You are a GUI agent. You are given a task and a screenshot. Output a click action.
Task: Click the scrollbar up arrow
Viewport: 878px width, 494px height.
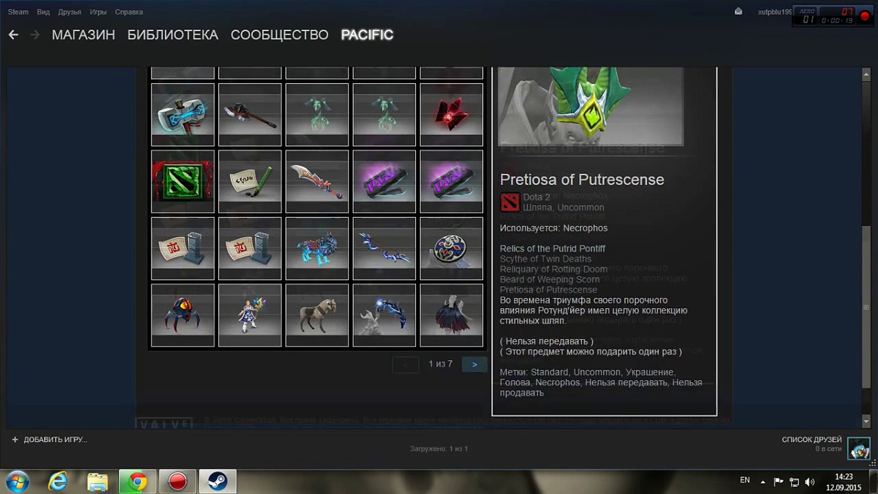click(866, 75)
